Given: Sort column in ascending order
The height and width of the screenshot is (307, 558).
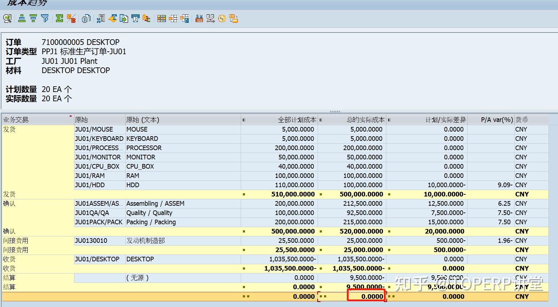Looking at the screenshot, I should pos(22,19).
